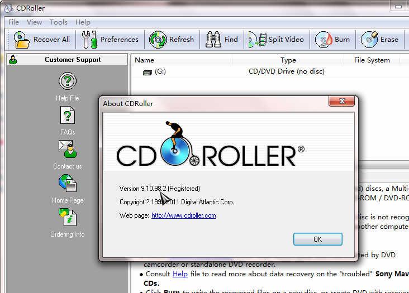Click the Contact us icon

[68, 149]
